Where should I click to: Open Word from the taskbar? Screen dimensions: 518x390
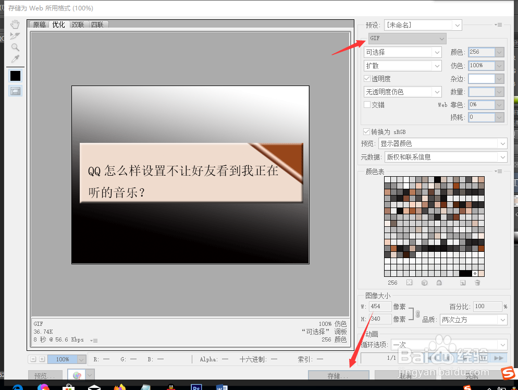(x=221, y=387)
